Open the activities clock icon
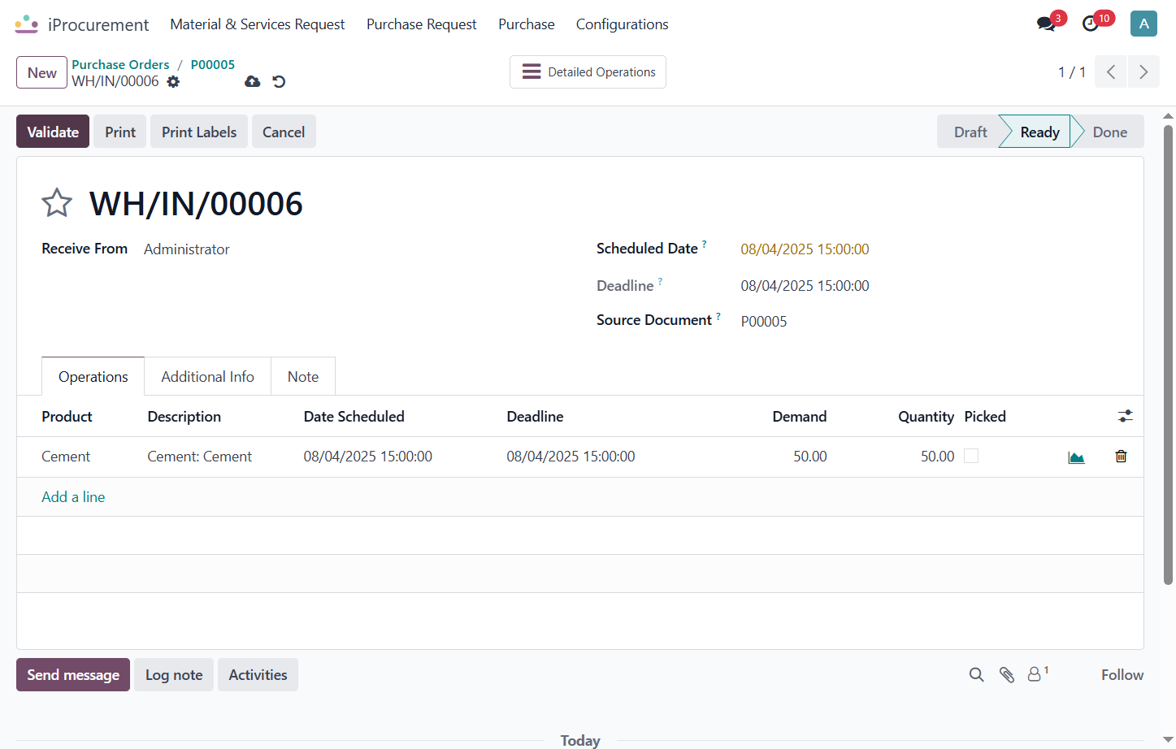The image size is (1176, 749). (1091, 24)
